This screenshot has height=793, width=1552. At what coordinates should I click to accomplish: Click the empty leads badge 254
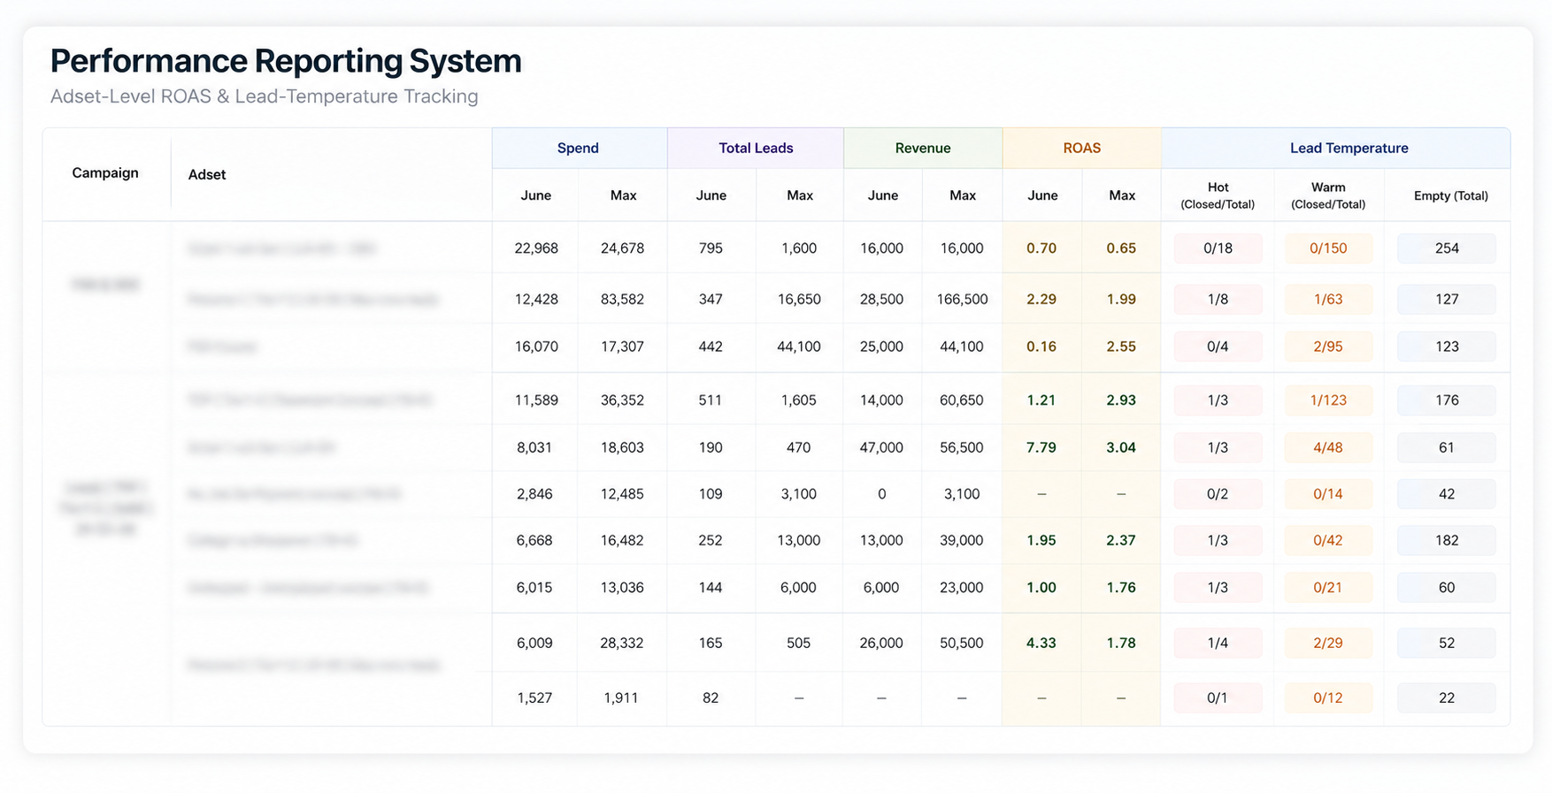pos(1447,248)
